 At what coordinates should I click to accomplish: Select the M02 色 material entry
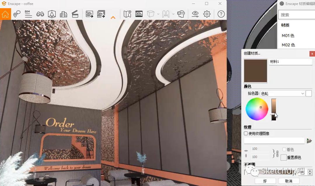289,45
